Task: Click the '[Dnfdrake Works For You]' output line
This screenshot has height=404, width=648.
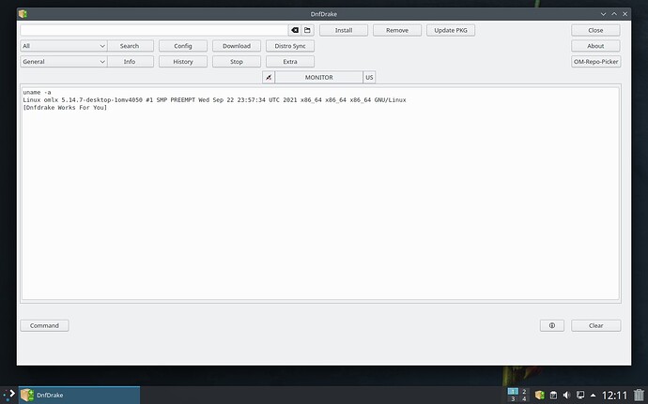Action: point(65,107)
